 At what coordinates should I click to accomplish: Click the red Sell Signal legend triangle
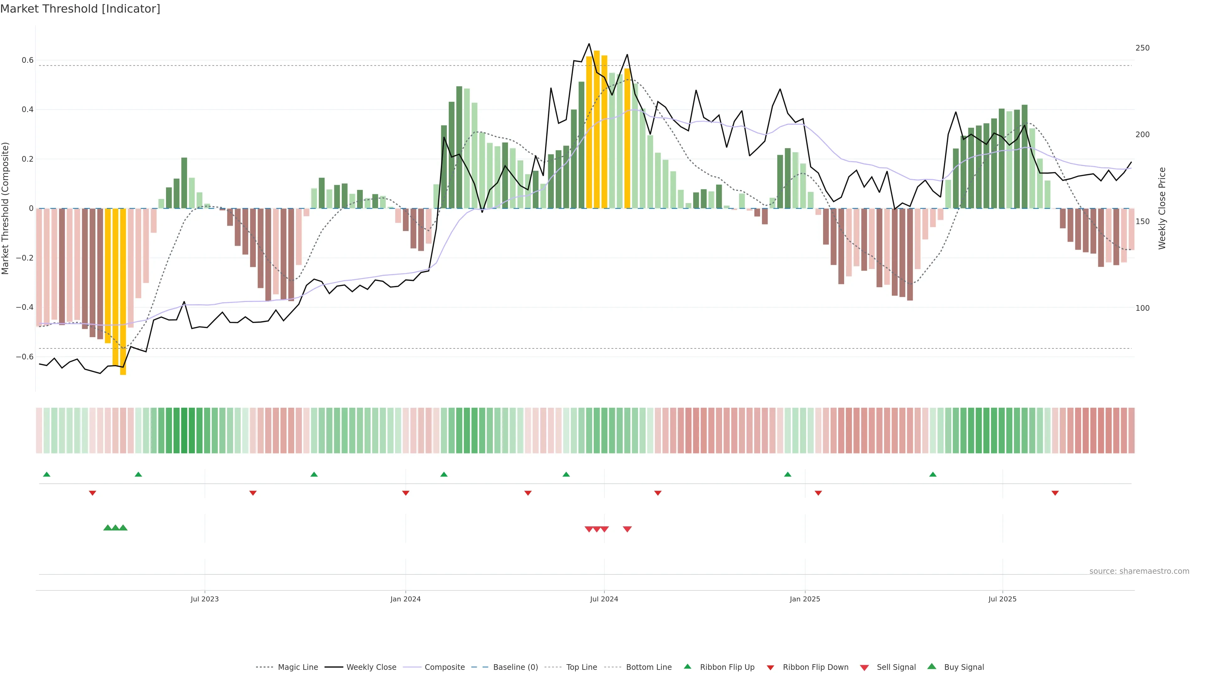(x=865, y=668)
